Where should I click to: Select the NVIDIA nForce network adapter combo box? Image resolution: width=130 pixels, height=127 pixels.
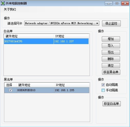click(x=62, y=23)
